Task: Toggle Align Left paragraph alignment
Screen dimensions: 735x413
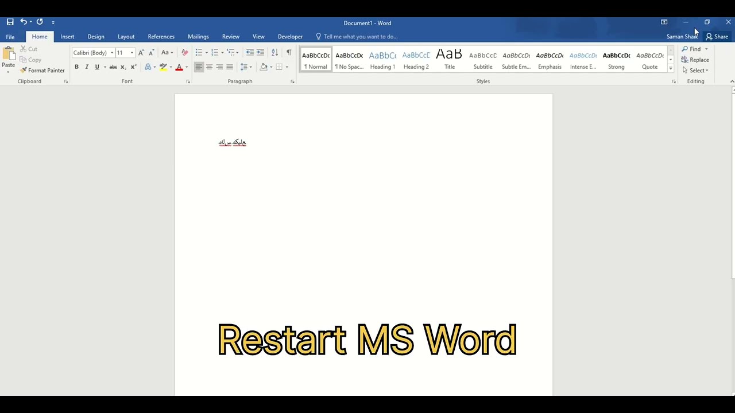Action: (199, 67)
